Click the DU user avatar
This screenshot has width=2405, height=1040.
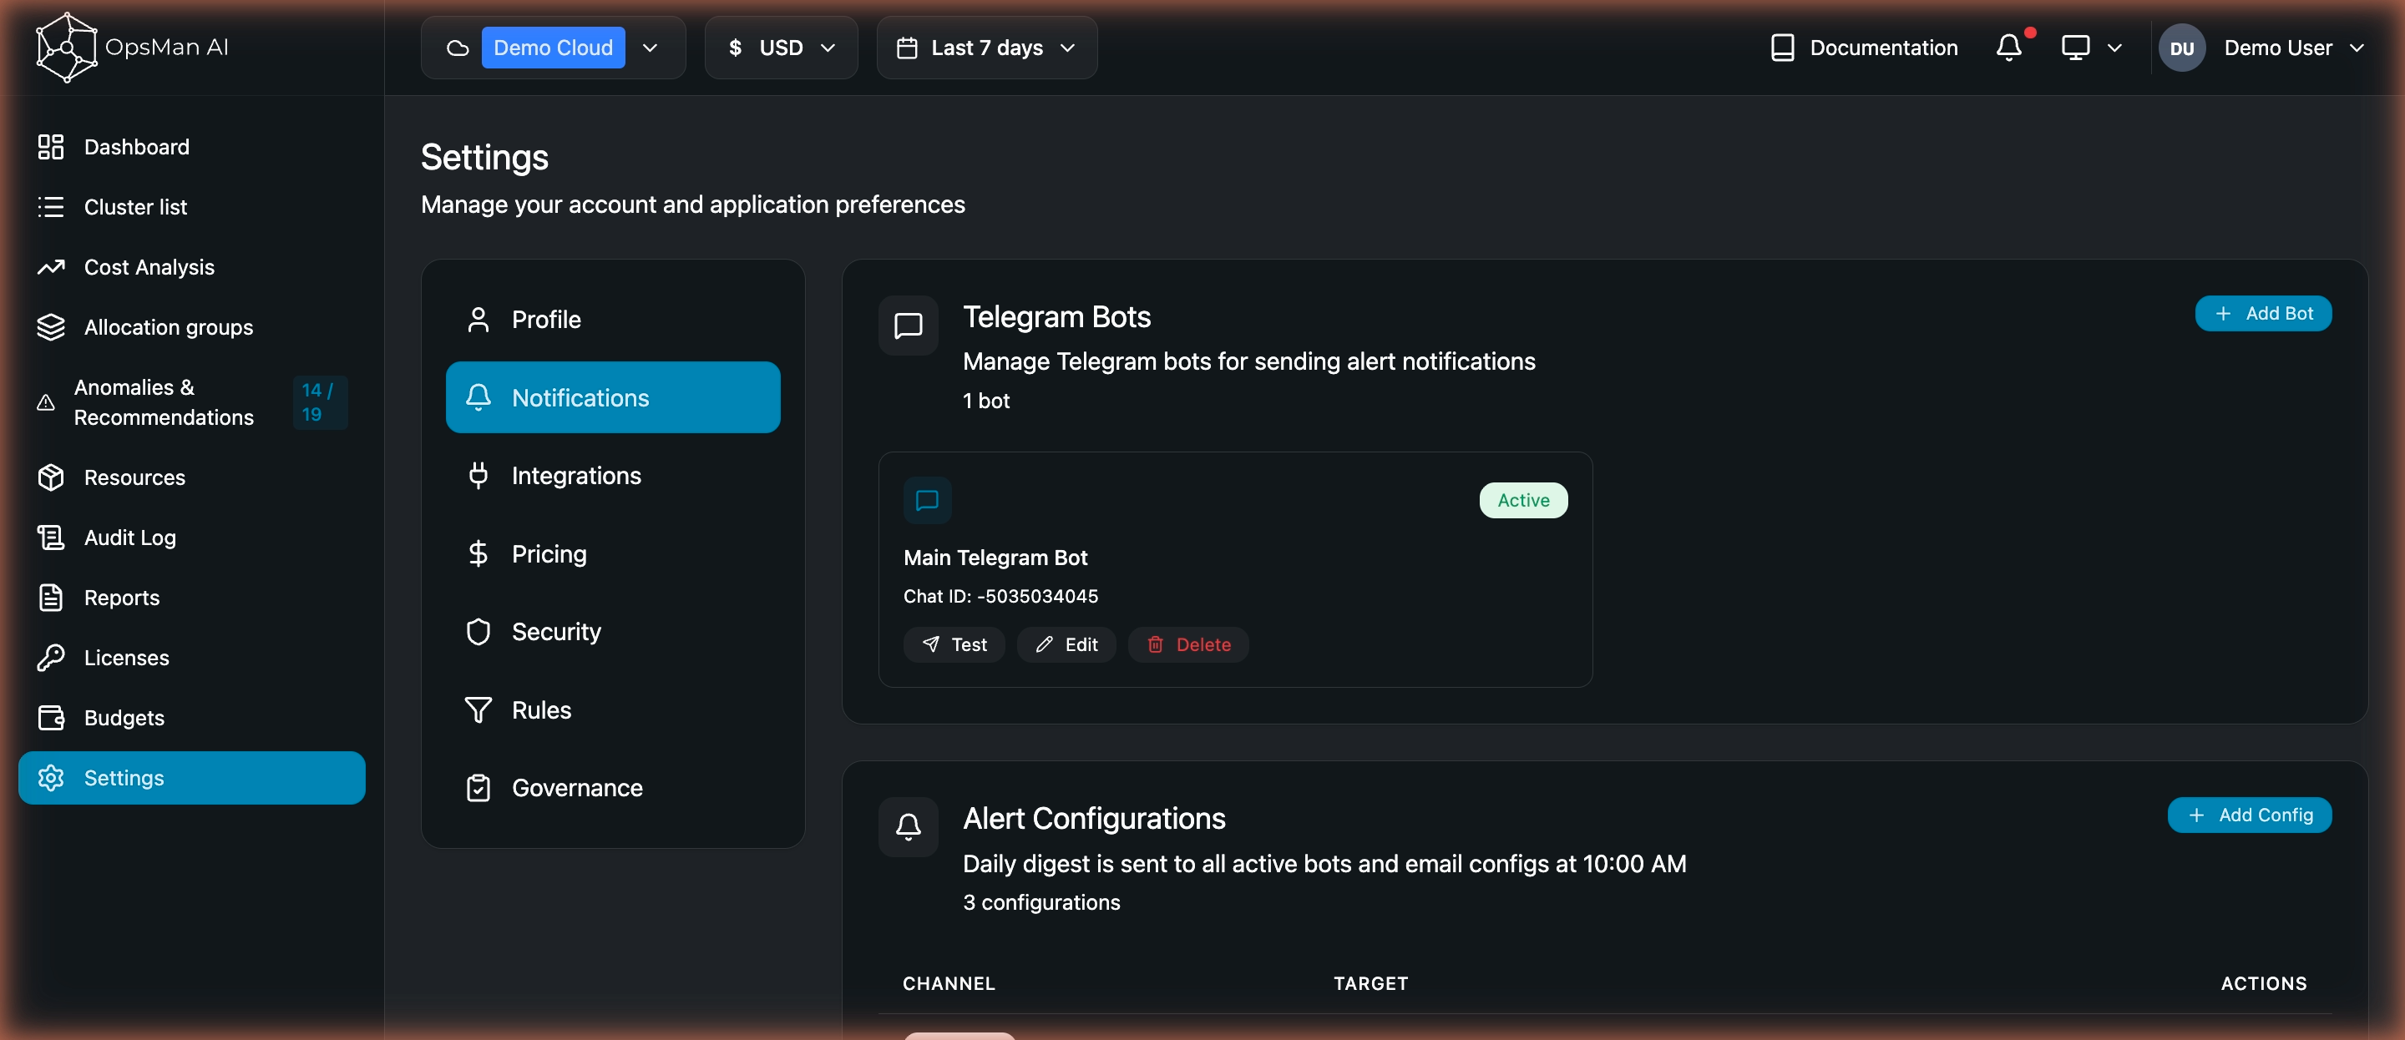(2182, 48)
